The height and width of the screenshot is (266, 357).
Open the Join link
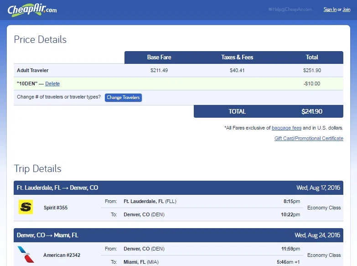coord(347,9)
